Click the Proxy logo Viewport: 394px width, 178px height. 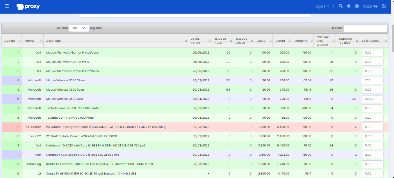(x=28, y=7)
